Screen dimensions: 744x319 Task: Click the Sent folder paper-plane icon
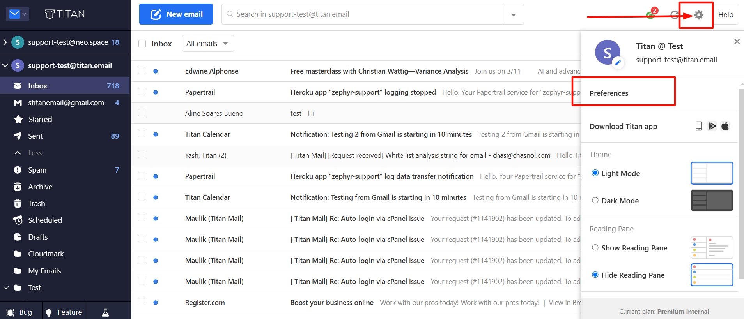click(18, 136)
